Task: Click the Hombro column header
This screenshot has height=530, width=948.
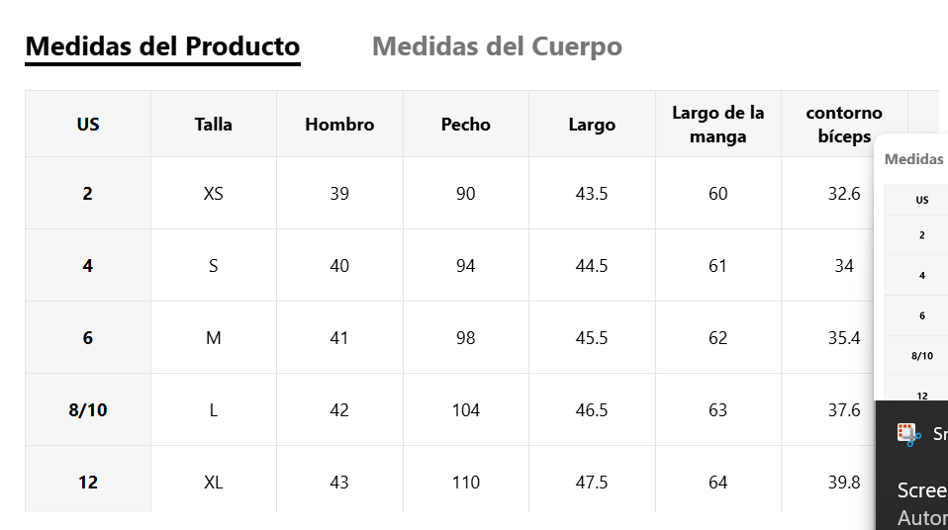Action: click(x=339, y=124)
